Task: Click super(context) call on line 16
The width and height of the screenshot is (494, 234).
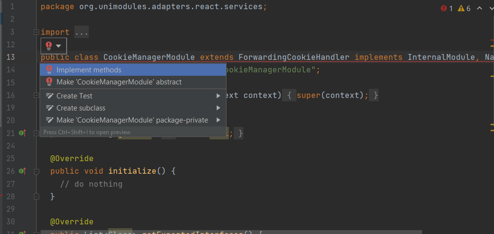Action: [332, 95]
